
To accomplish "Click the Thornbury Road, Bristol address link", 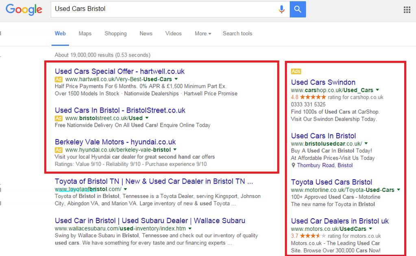I will point(325,165).
